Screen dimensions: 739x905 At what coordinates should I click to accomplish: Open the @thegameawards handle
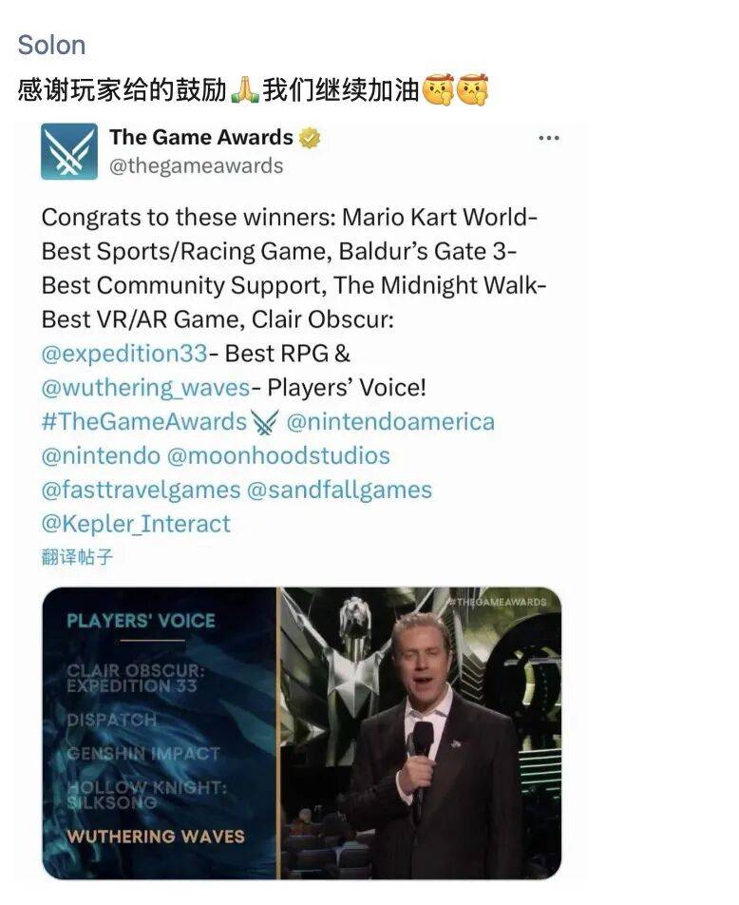pos(196,166)
